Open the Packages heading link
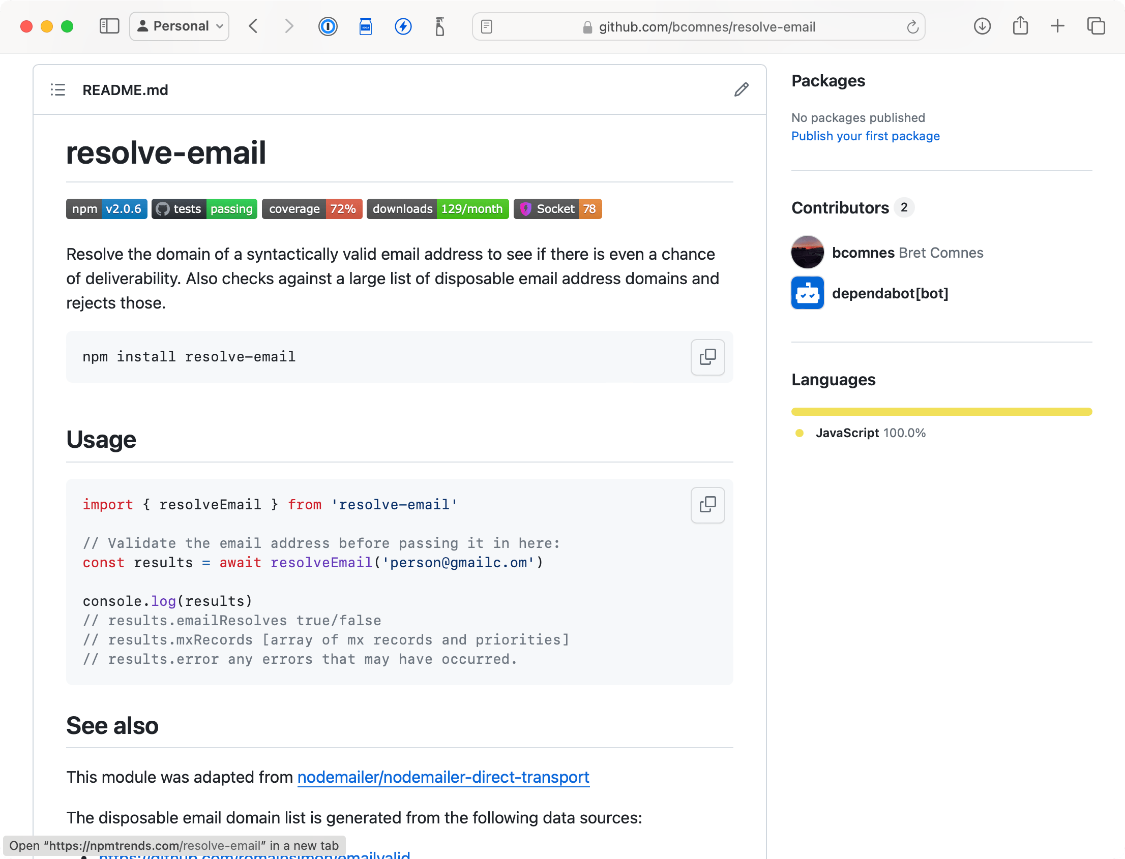This screenshot has height=859, width=1125. 828,81
